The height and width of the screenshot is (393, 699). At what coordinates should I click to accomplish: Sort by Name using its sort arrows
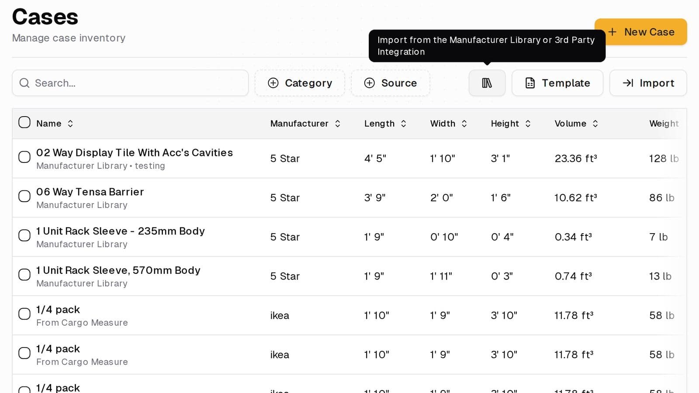coord(70,124)
